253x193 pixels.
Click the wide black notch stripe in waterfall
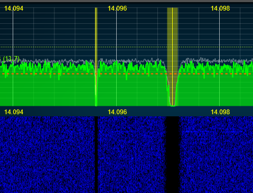point(173,154)
